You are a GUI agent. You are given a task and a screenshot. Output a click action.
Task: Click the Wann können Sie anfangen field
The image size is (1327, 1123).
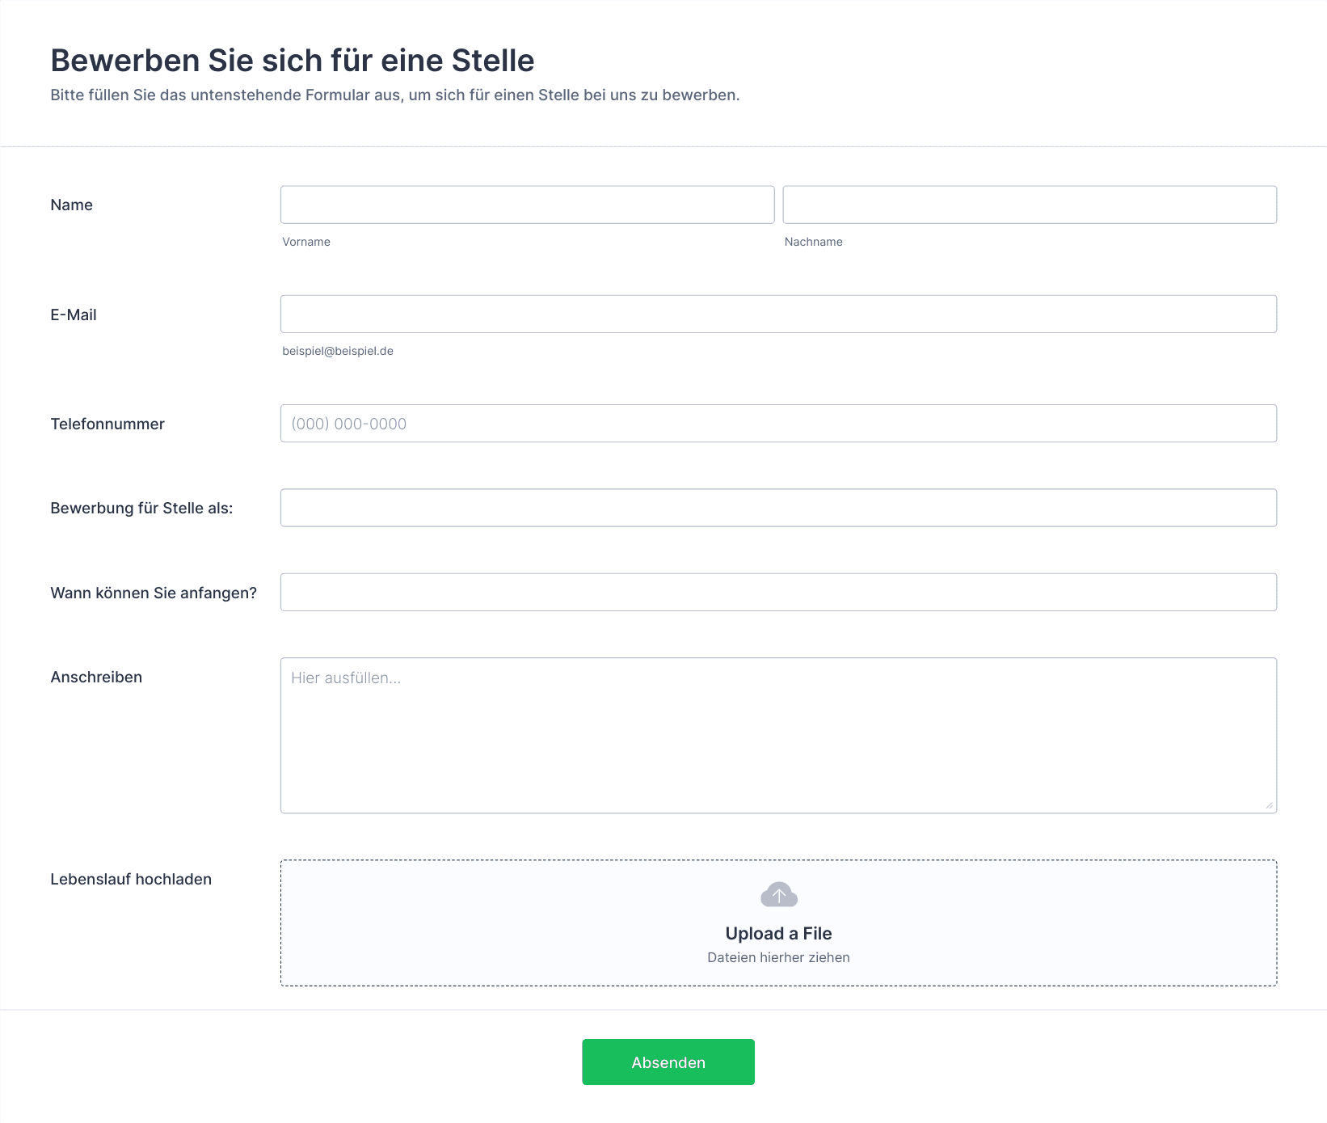pos(778,592)
